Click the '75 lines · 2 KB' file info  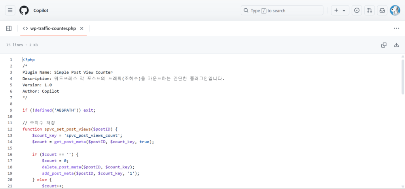click(x=22, y=45)
